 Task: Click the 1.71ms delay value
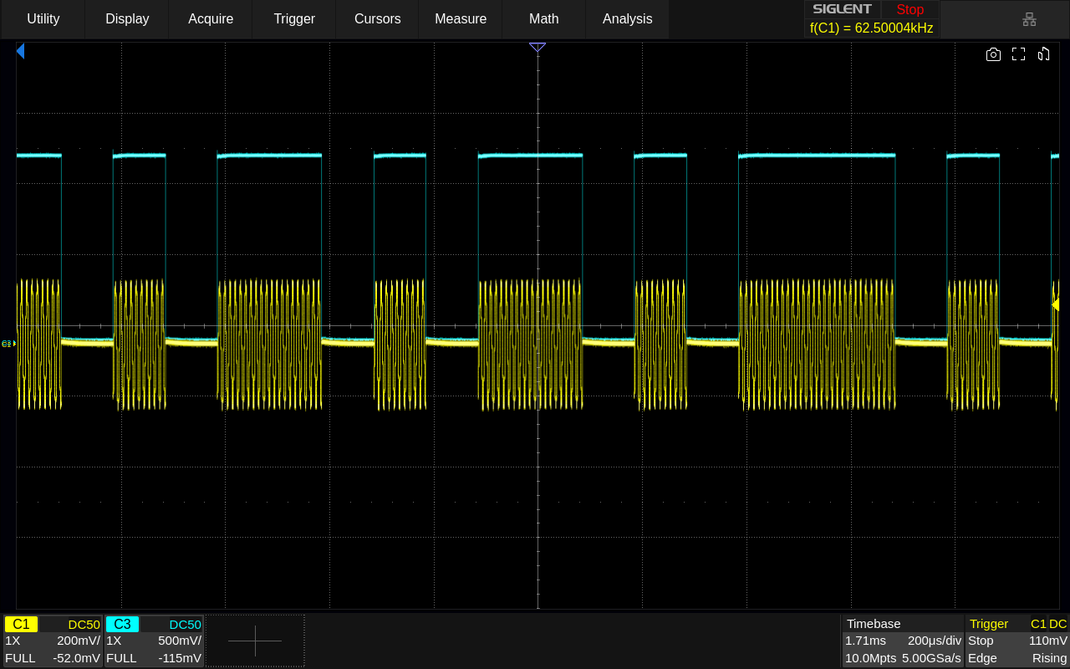[865, 641]
